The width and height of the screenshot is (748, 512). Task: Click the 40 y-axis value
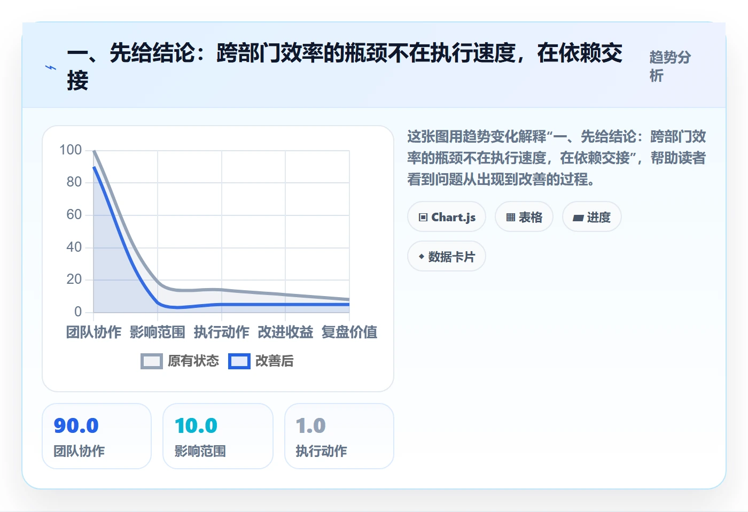click(x=74, y=247)
